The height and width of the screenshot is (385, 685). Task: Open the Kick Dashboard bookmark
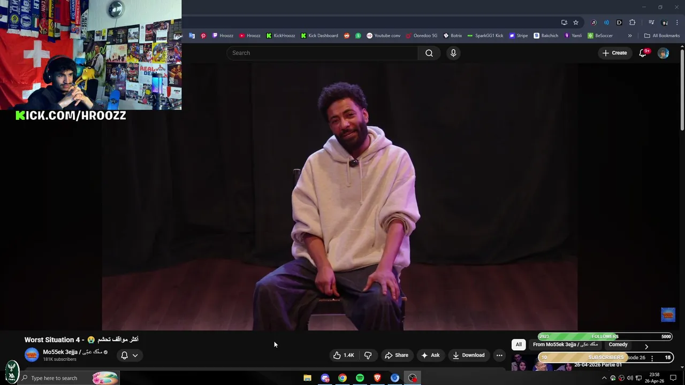pos(319,36)
